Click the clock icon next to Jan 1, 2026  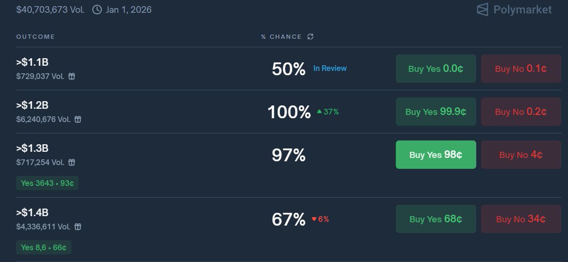97,9
